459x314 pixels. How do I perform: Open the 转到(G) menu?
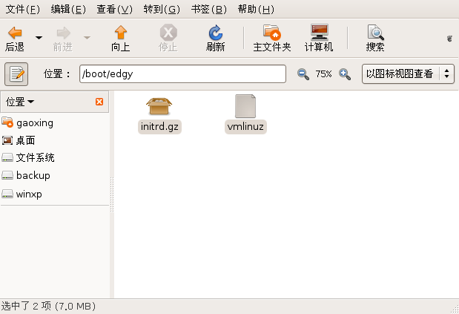coord(162,10)
